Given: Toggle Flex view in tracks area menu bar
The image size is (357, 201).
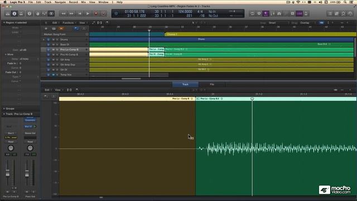Looking at the screenshot, I should point(100,23).
